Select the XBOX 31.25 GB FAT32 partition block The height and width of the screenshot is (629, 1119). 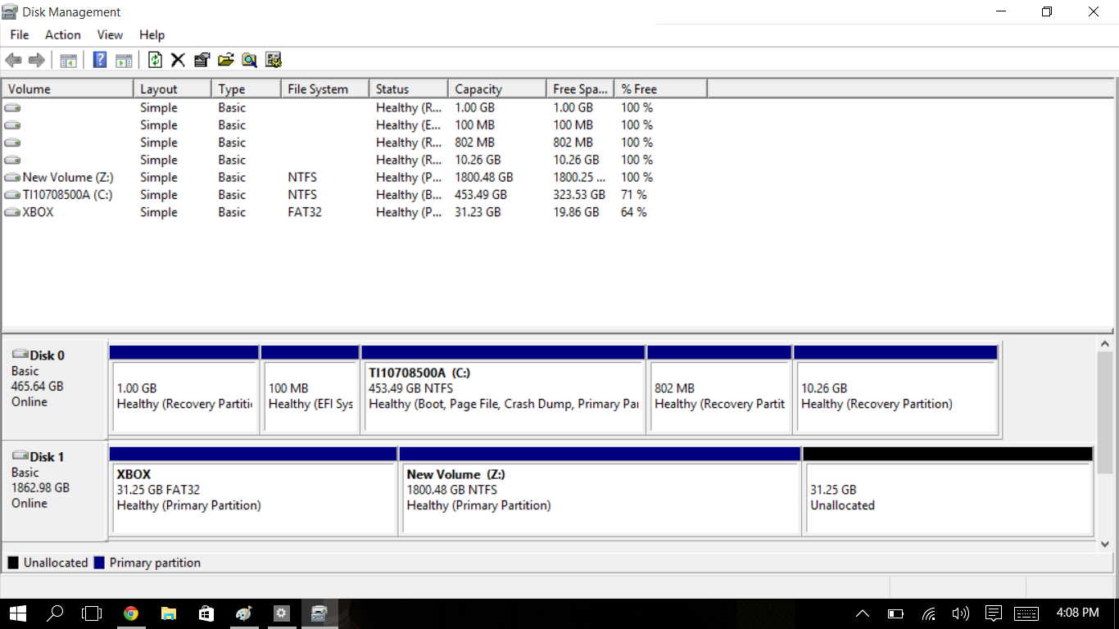pyautogui.click(x=253, y=491)
